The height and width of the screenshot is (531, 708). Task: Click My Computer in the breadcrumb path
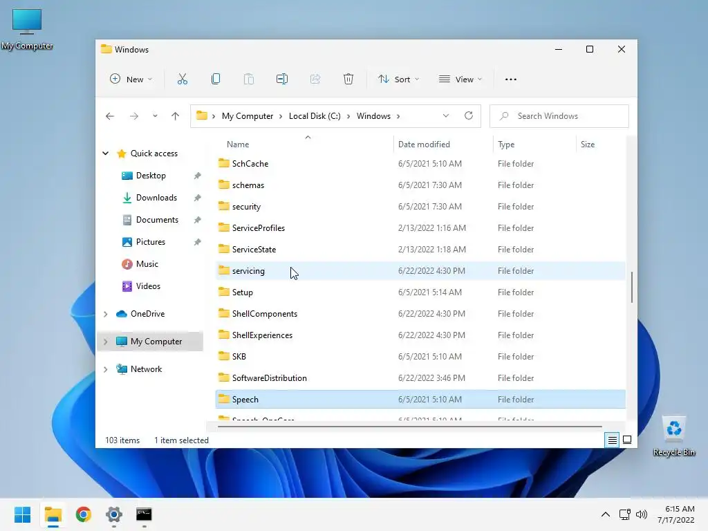click(248, 116)
